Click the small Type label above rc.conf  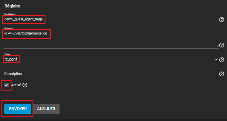click(x=7, y=54)
